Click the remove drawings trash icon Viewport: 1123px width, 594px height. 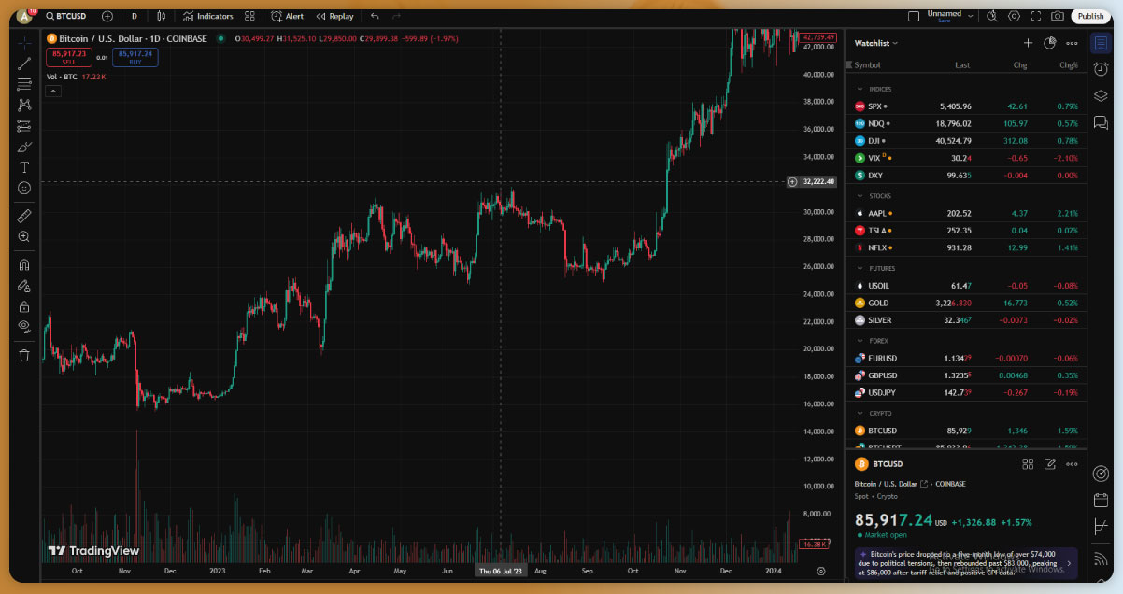(x=24, y=355)
